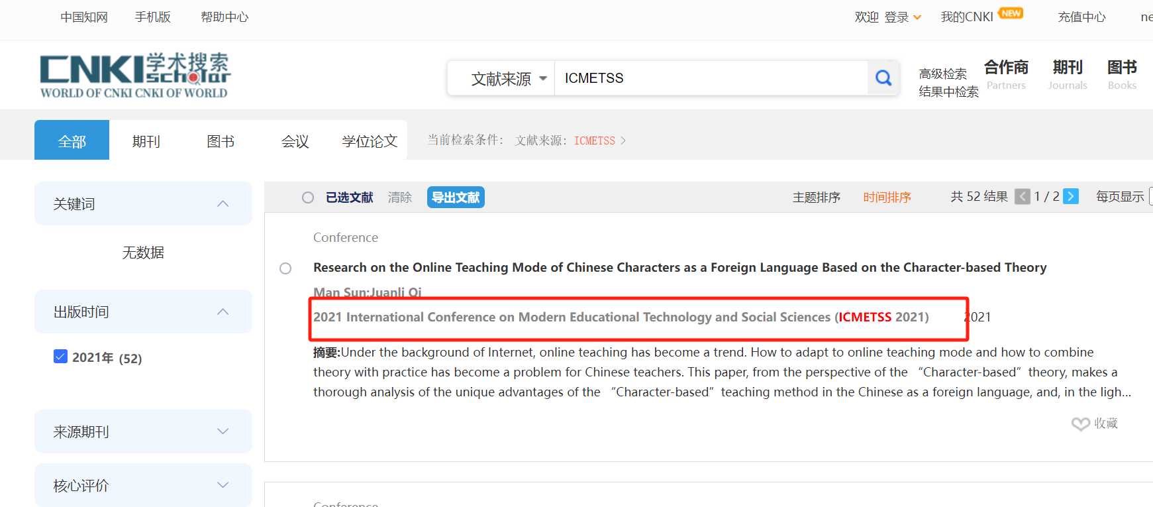1153x507 pixels.
Task: Open 高级检索 advanced search
Action: click(943, 74)
